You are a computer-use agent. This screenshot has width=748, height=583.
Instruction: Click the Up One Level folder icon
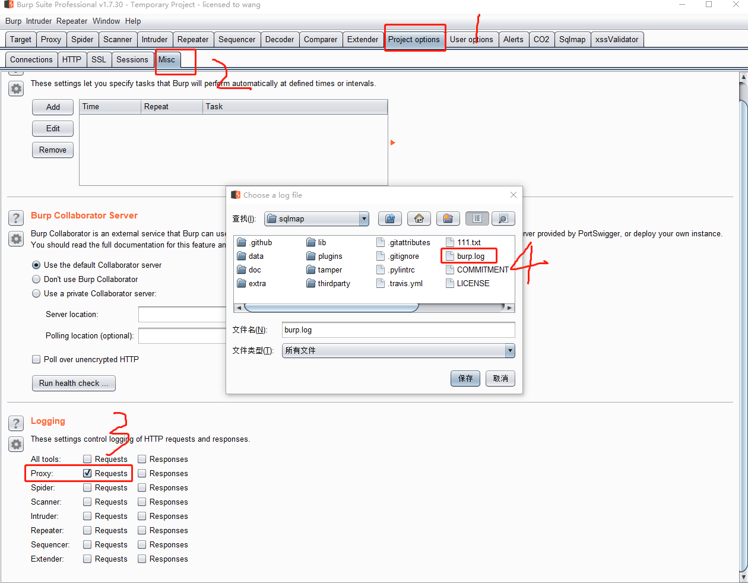tap(390, 218)
